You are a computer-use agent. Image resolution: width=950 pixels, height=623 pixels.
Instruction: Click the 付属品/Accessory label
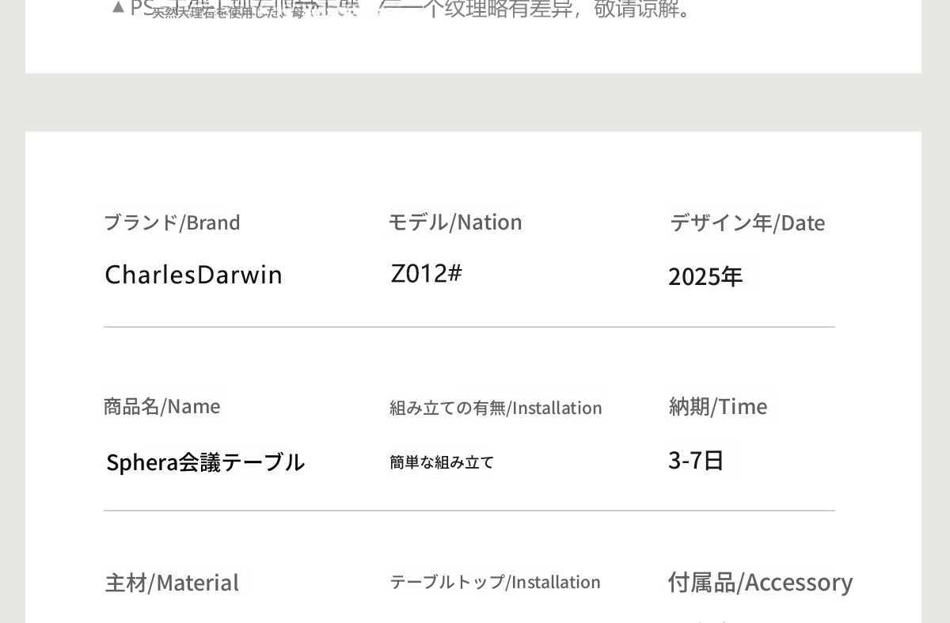pyautogui.click(x=760, y=582)
